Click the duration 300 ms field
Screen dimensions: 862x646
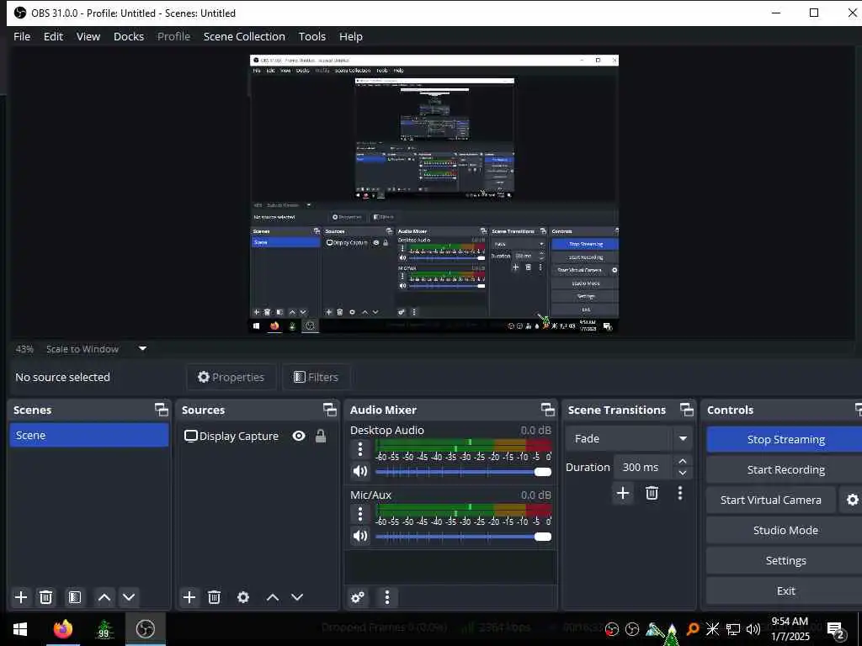(642, 467)
